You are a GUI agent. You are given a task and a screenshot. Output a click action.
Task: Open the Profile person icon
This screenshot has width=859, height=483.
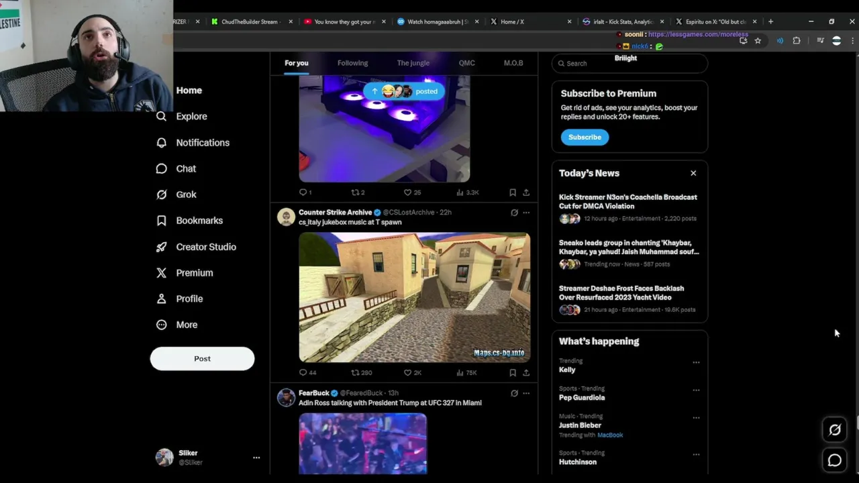[161, 299]
